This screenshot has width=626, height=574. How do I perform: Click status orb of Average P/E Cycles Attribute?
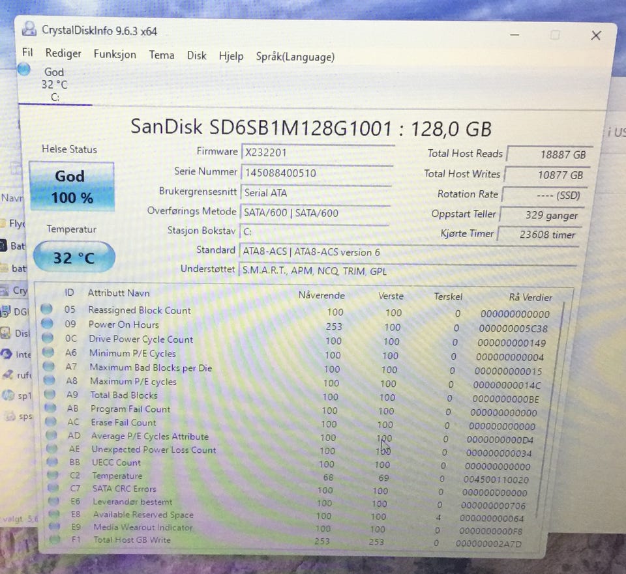click(x=51, y=435)
